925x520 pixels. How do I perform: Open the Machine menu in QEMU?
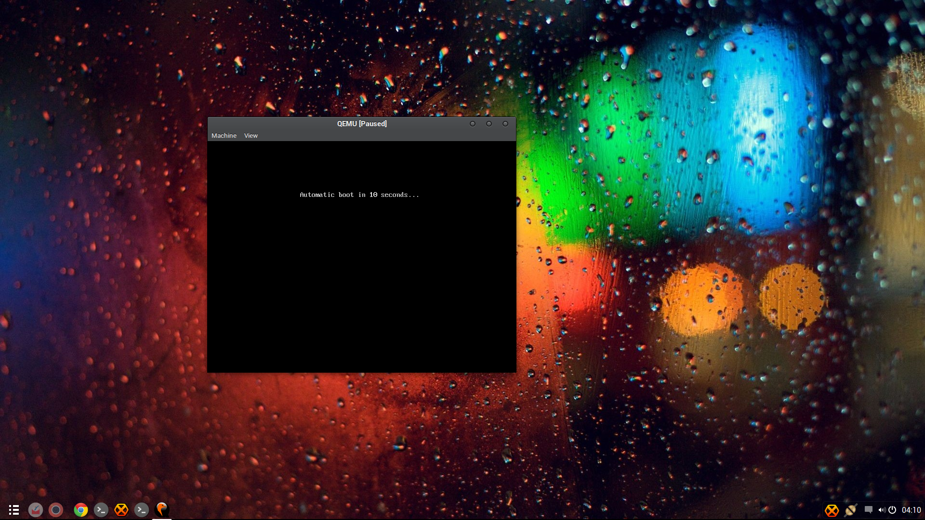coord(224,136)
